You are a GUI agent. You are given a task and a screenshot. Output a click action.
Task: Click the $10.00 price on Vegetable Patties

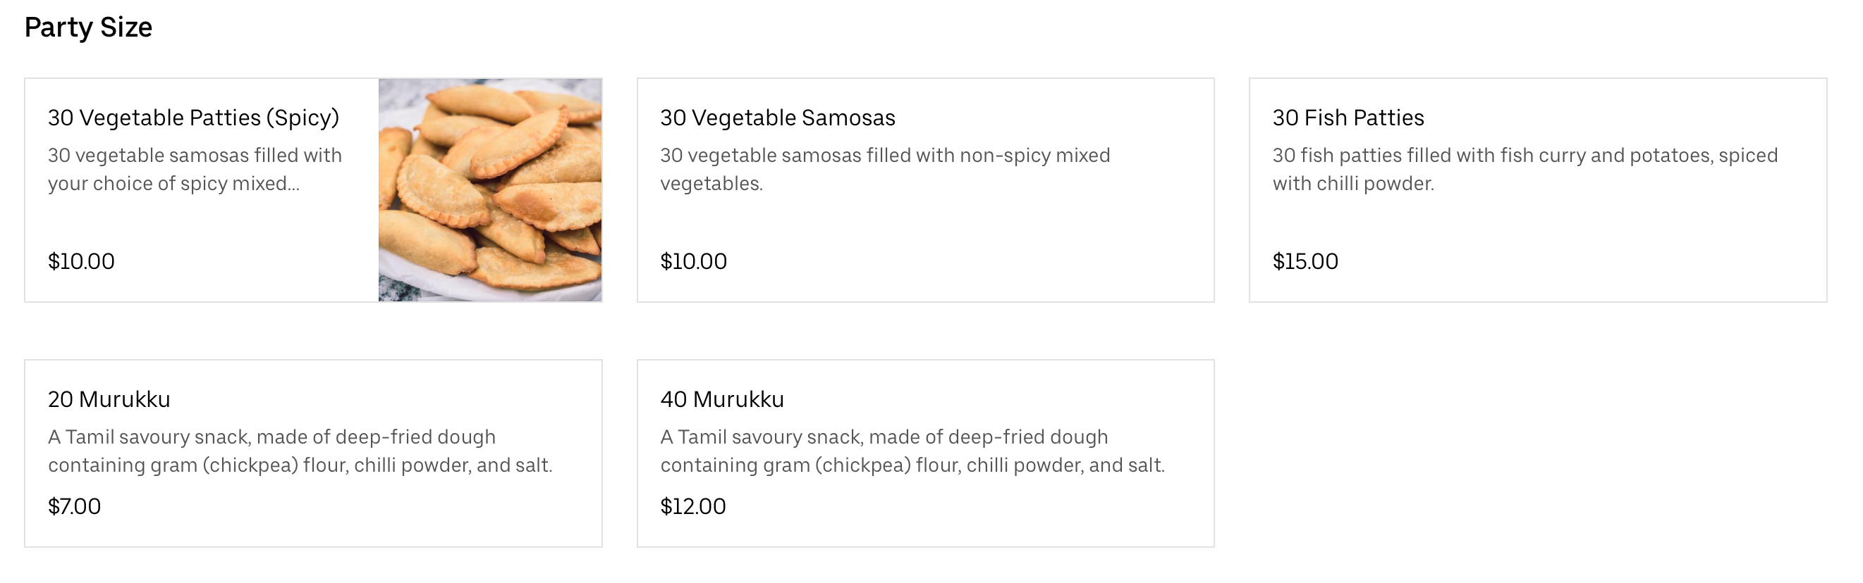pos(81,261)
